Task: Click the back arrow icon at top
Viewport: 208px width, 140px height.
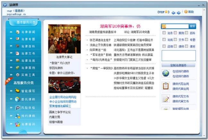Action: (173, 13)
